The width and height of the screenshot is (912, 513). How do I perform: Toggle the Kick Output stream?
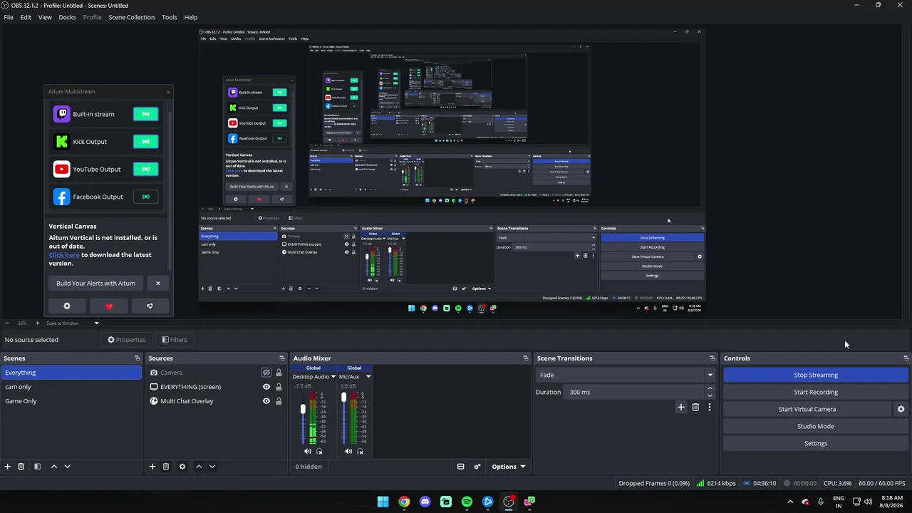[x=145, y=142]
